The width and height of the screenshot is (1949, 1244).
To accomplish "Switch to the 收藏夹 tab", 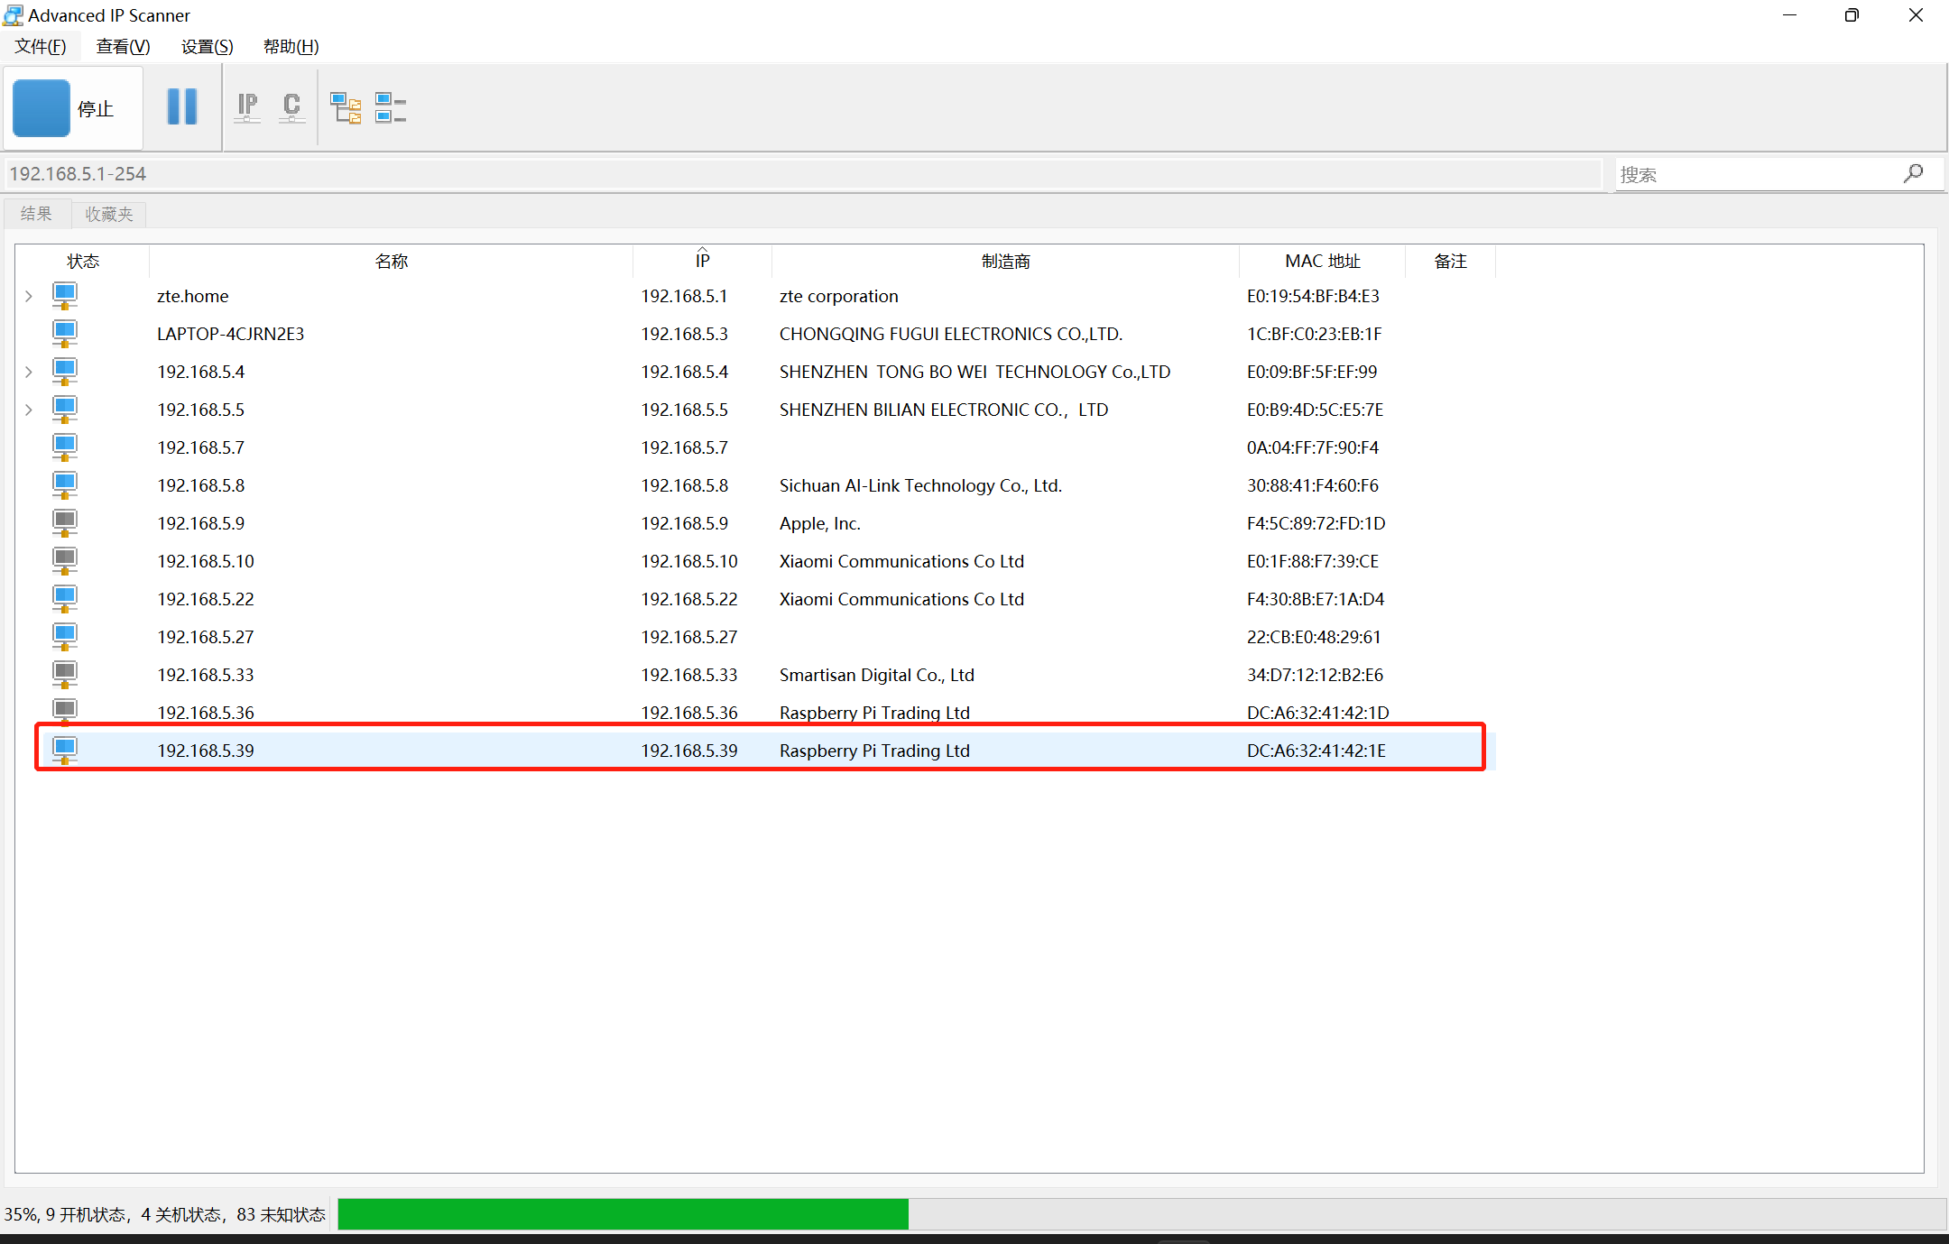I will [109, 214].
